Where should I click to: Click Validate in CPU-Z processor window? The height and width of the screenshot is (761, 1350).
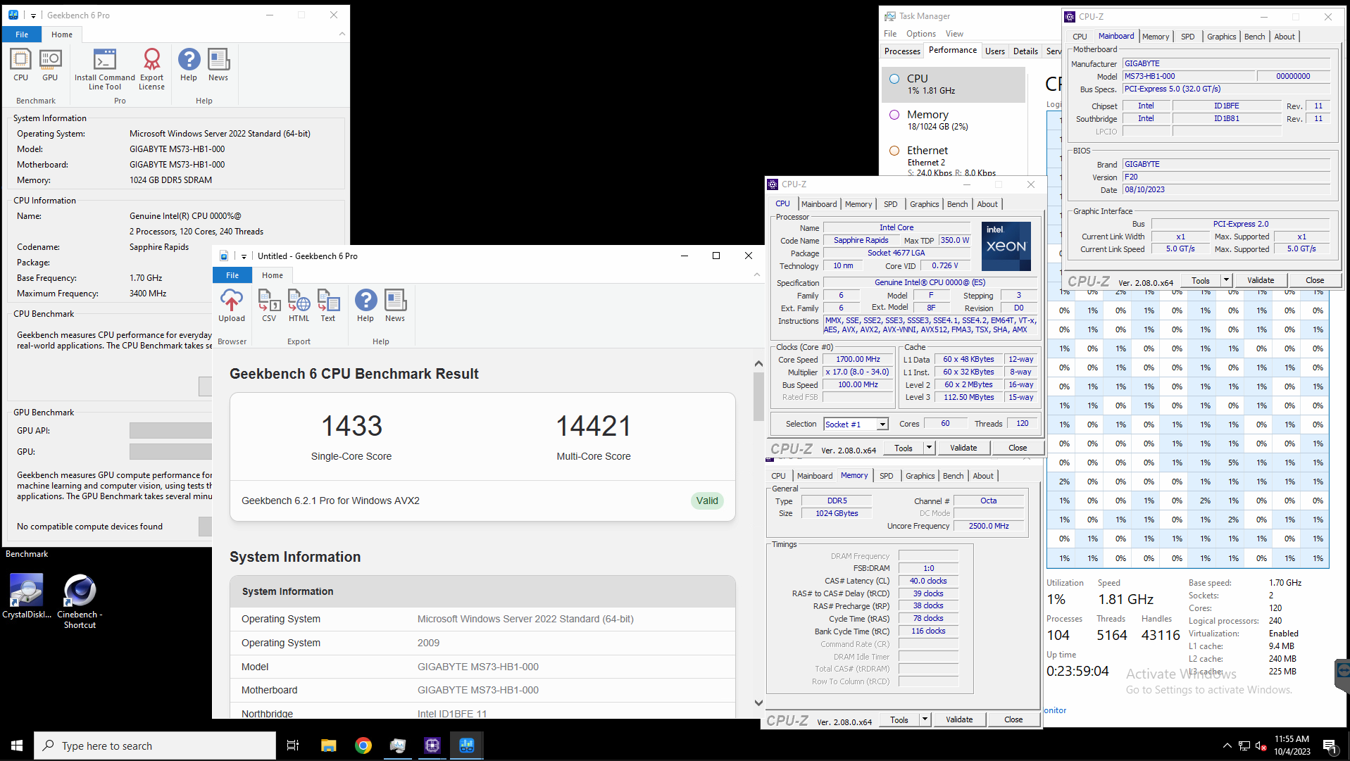(963, 448)
